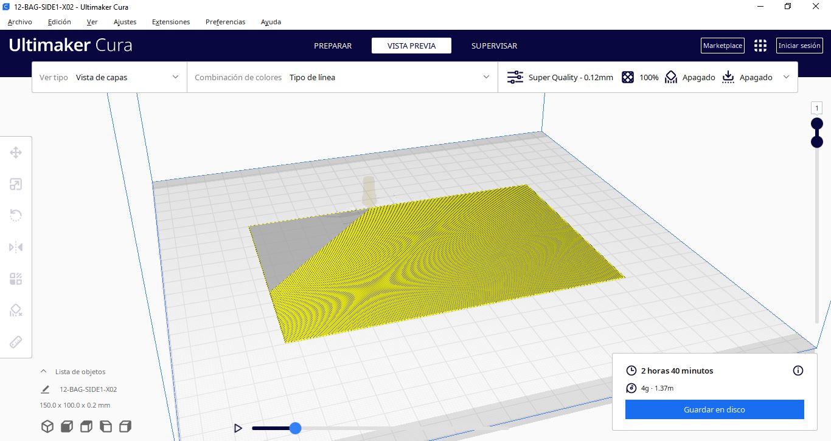The image size is (831, 441).
Task: Switch to the SUPERVISAR stage
Action: pos(494,46)
